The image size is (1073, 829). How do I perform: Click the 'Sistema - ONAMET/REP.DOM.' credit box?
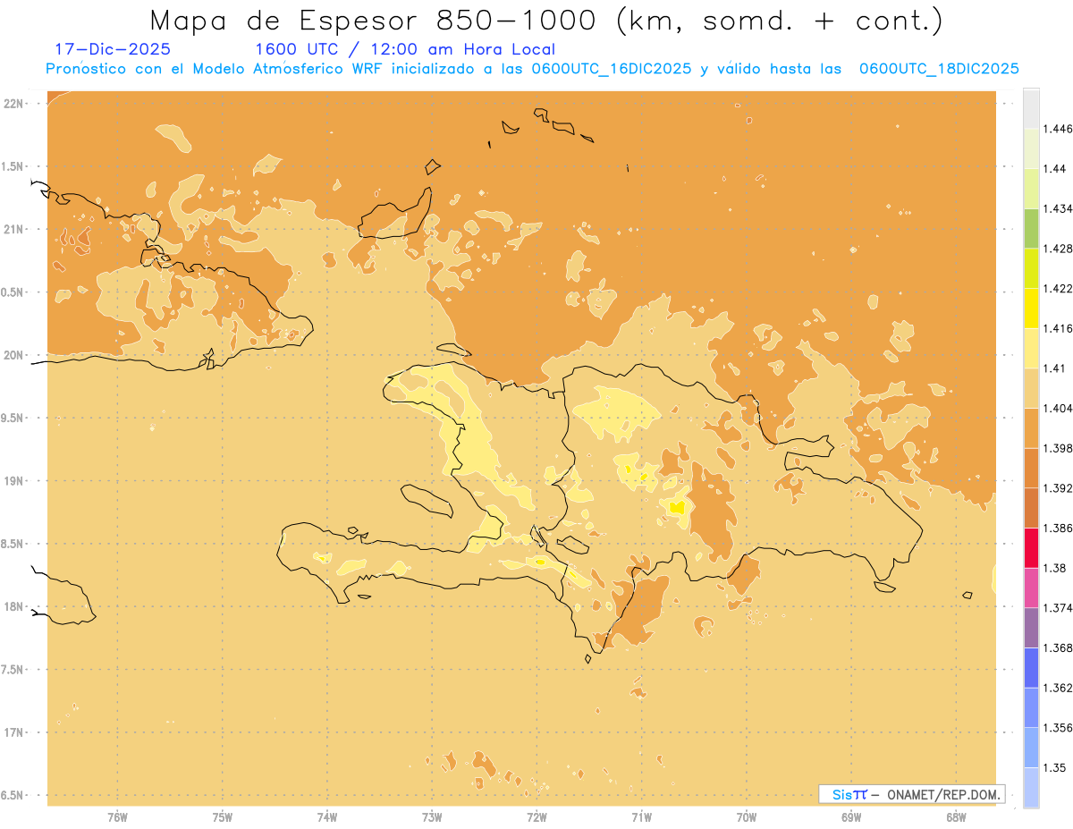click(911, 794)
